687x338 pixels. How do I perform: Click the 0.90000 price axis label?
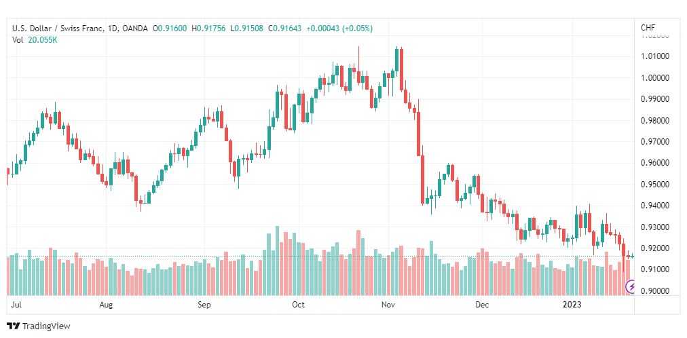(656, 290)
